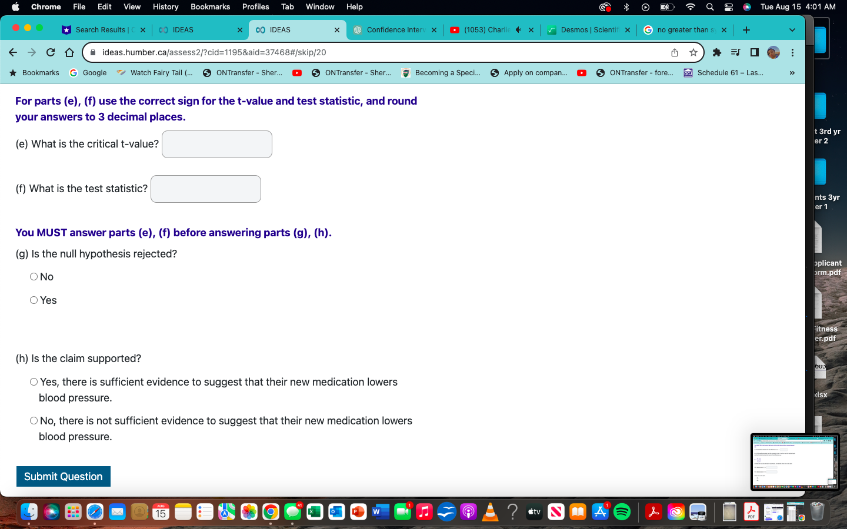The height and width of the screenshot is (529, 847).
Task: Open Watch Fairy Tail bookmark
Action: click(155, 73)
